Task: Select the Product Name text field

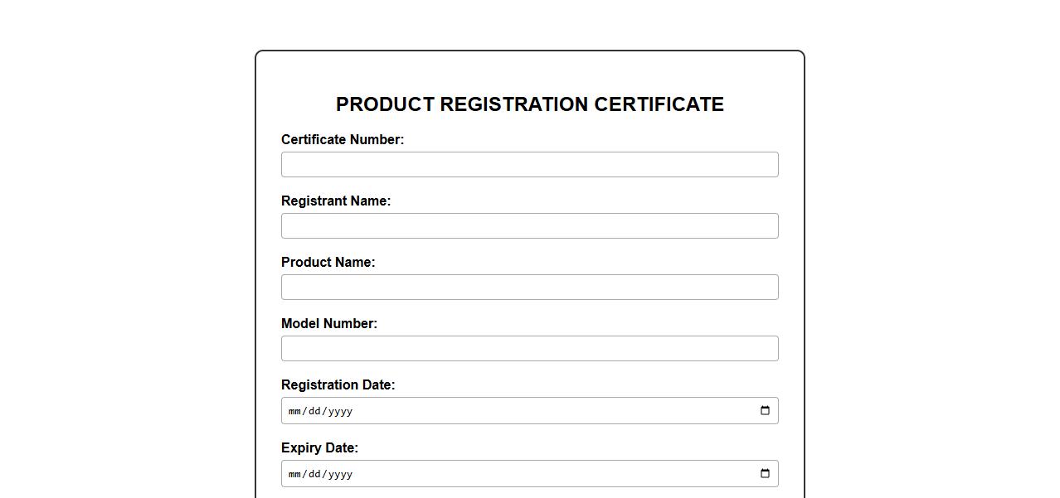Action: 529,288
